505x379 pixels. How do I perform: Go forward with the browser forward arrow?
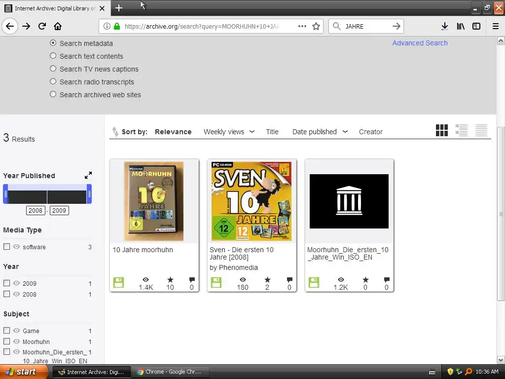click(x=26, y=26)
